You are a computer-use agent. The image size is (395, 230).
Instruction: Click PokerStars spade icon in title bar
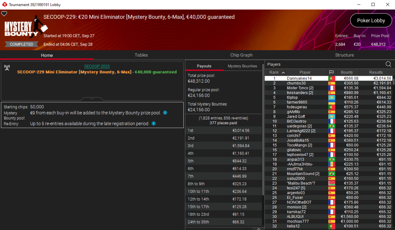4,5
